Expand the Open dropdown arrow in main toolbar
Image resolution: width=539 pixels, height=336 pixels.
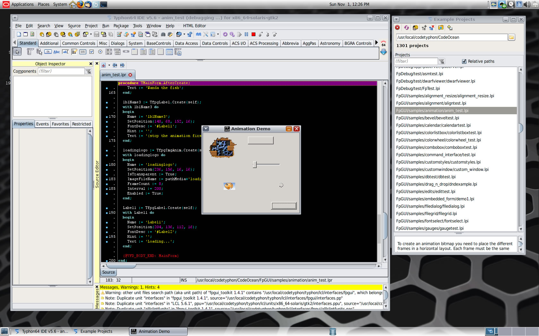point(91,34)
